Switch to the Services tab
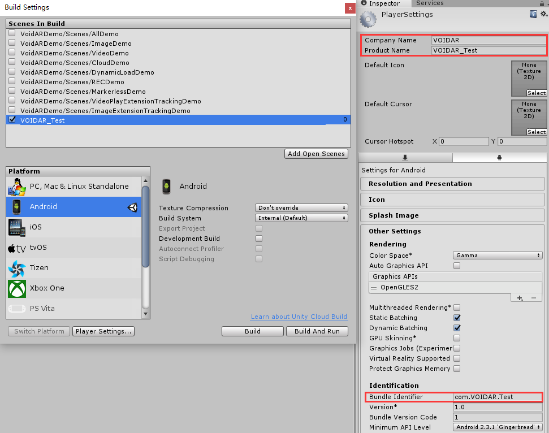Image resolution: width=549 pixels, height=433 pixels. tap(430, 3)
